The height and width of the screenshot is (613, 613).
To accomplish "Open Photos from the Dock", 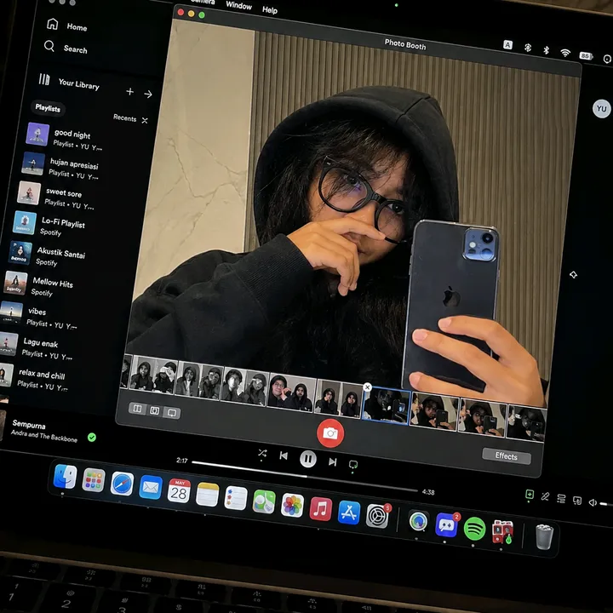I will [292, 505].
